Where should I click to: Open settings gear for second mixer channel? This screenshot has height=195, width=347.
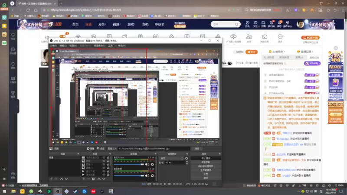pos(152,175)
